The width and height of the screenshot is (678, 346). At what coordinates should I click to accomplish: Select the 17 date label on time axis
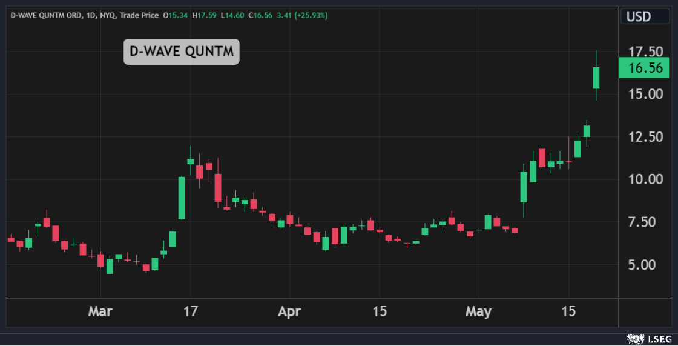(x=191, y=312)
